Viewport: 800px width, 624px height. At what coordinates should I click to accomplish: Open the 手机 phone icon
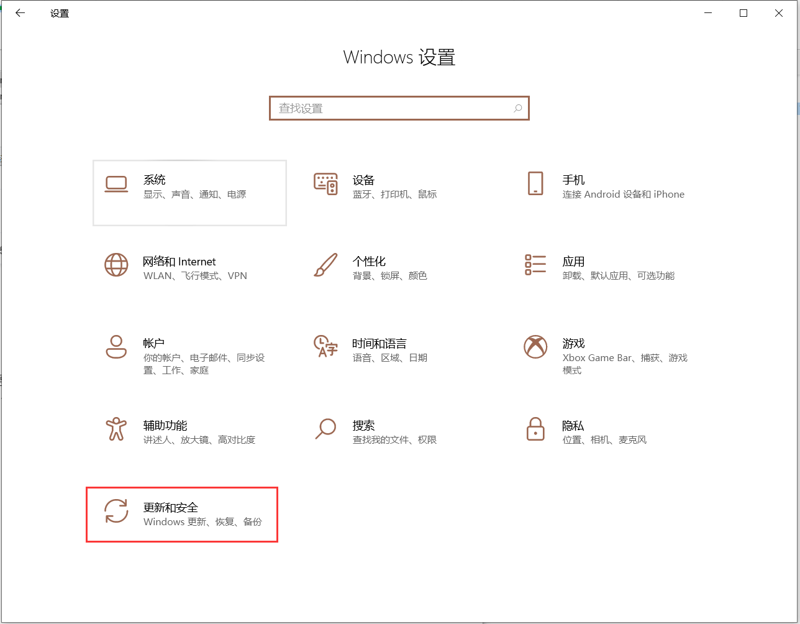coord(535,184)
